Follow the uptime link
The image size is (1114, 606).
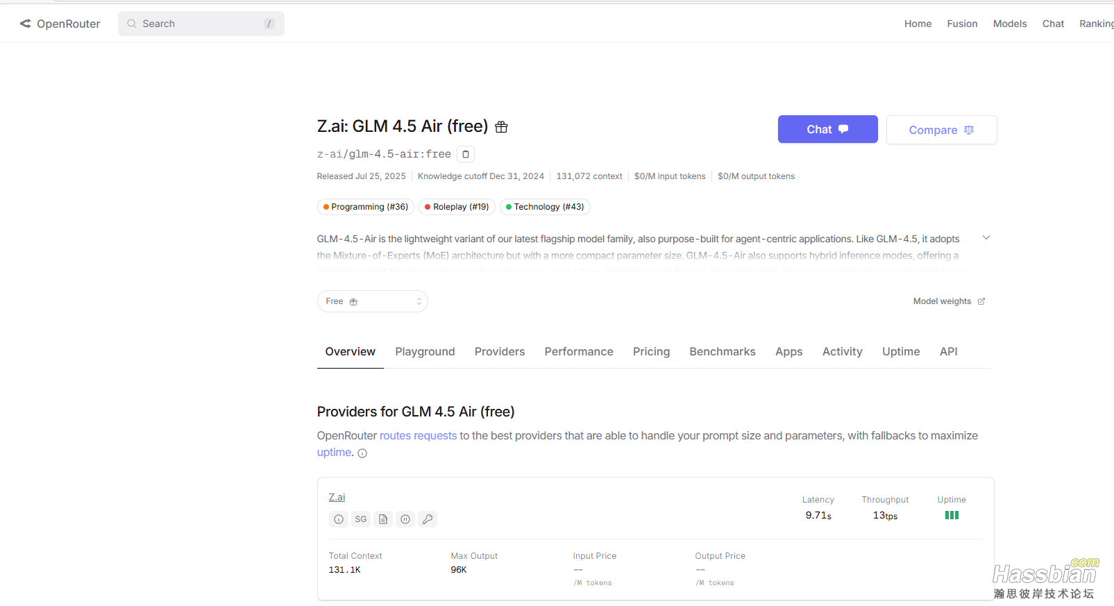click(334, 453)
